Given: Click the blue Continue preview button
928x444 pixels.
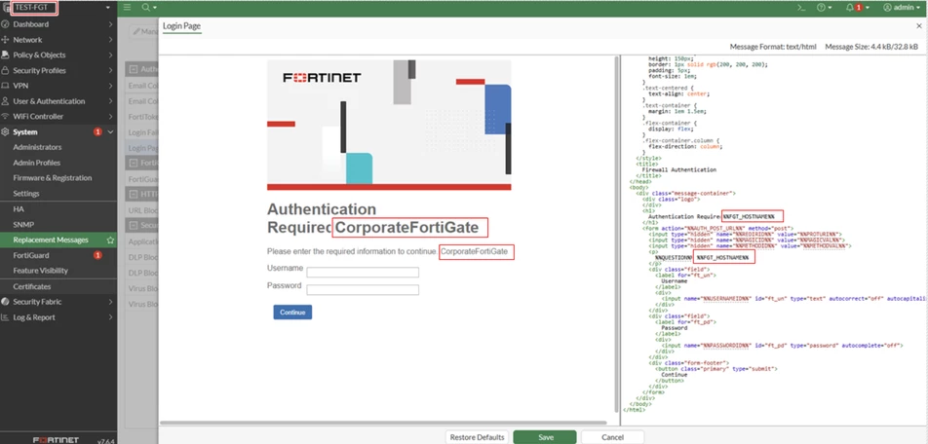Looking at the screenshot, I should click(x=292, y=313).
